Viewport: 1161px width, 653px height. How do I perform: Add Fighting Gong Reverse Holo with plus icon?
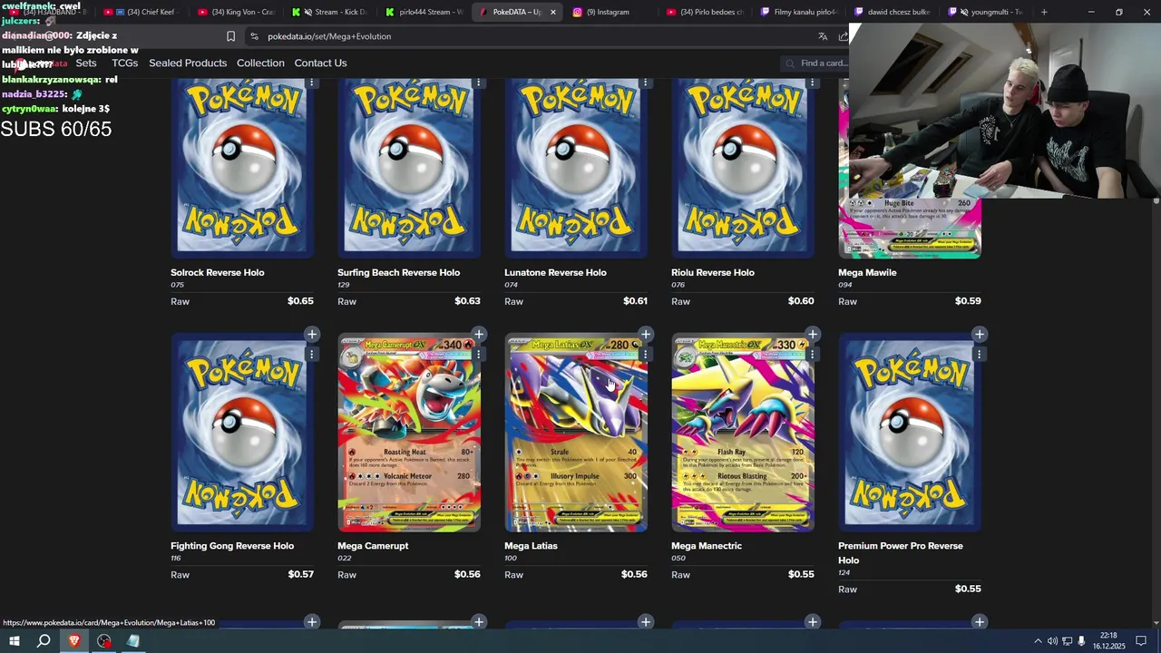(312, 335)
